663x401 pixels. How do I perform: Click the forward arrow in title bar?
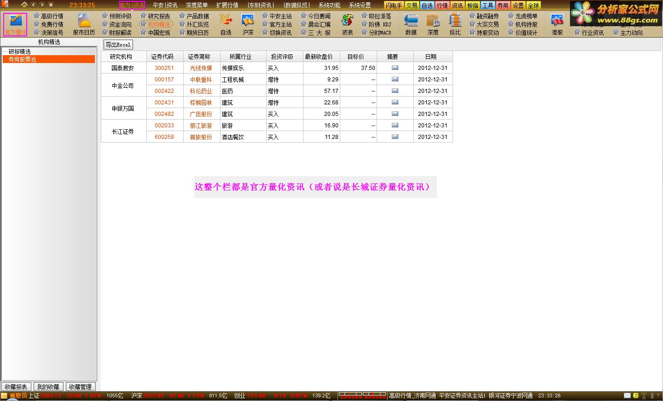pos(42,5)
